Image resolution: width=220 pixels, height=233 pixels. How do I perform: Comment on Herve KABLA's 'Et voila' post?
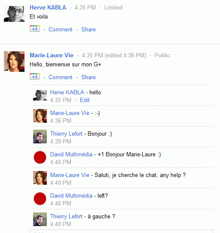tap(61, 29)
